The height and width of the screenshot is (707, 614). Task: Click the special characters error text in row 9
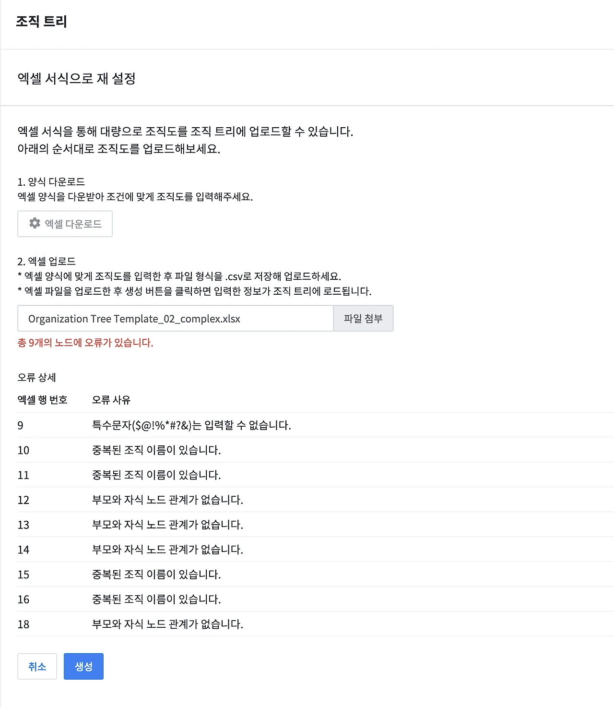coord(191,425)
